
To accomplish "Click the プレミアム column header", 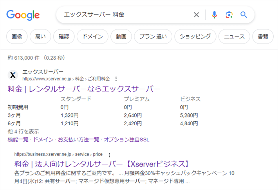I will coord(137,99).
